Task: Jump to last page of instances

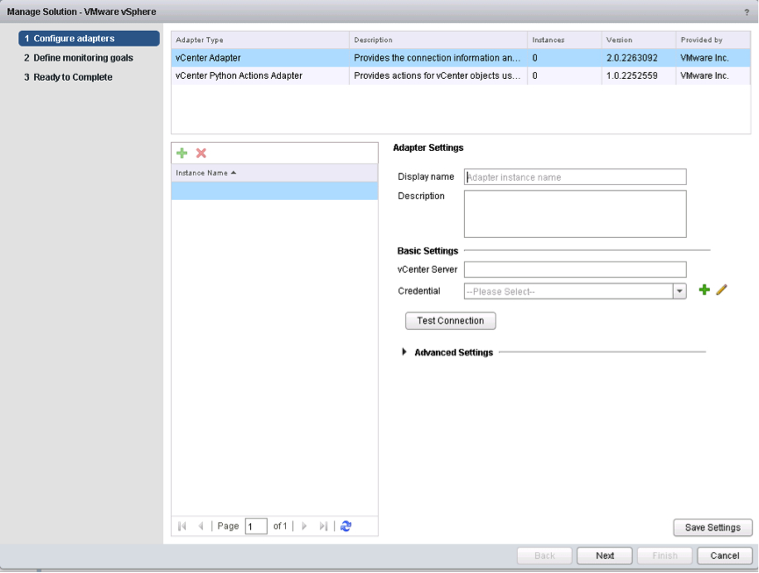Action: pyautogui.click(x=323, y=526)
